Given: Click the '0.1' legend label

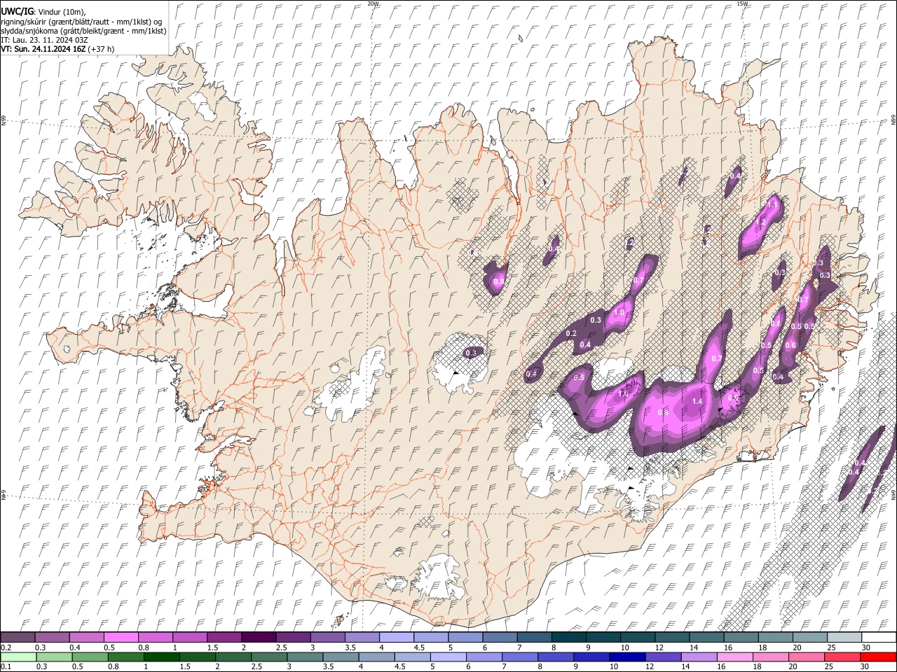Looking at the screenshot, I should click(x=5, y=667).
